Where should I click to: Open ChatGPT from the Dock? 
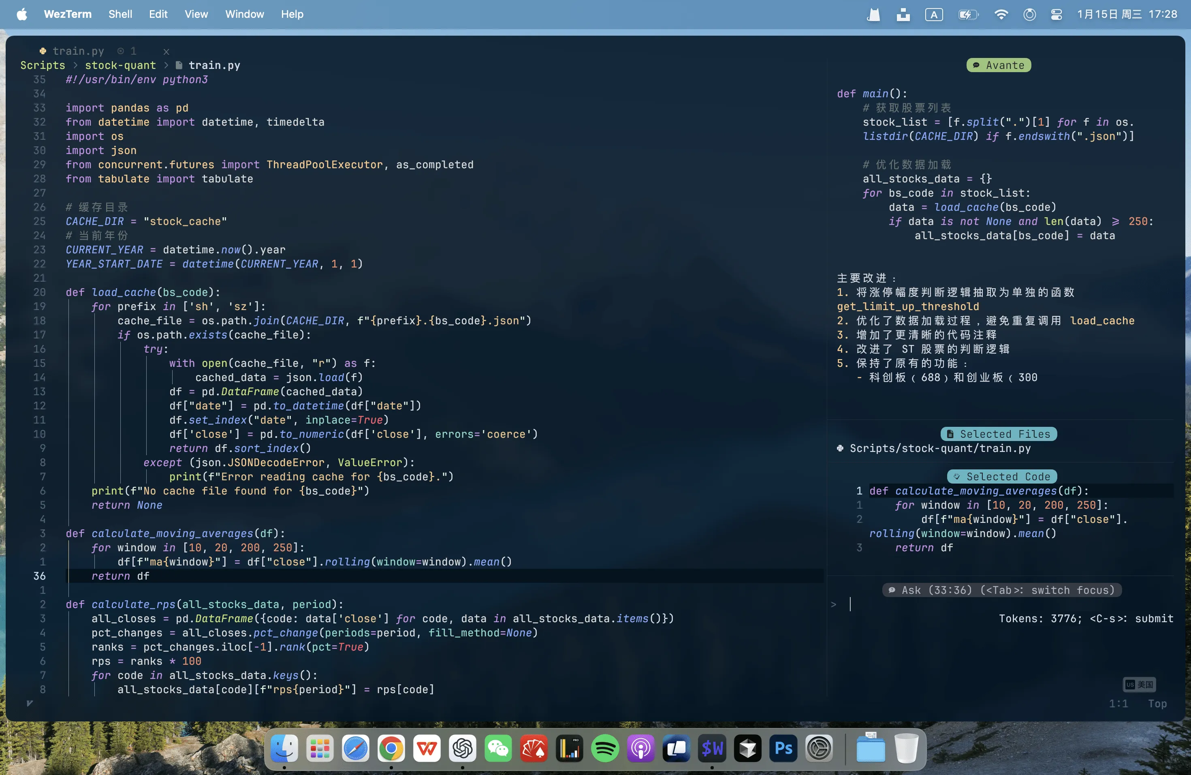(x=462, y=749)
